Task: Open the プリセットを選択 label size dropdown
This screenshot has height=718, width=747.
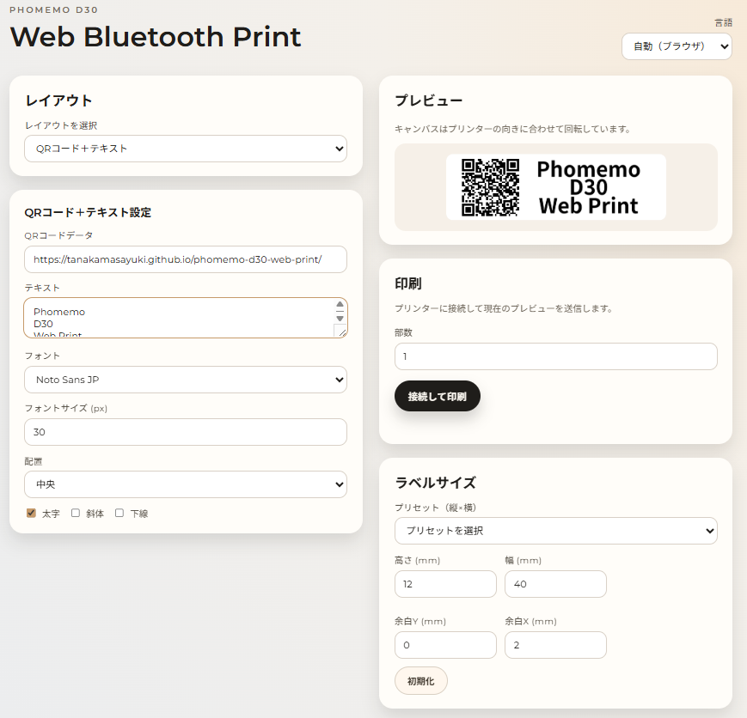Action: (555, 531)
